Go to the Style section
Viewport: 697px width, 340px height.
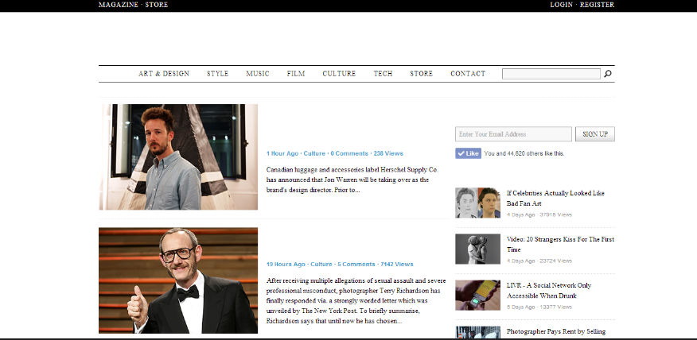[217, 74]
